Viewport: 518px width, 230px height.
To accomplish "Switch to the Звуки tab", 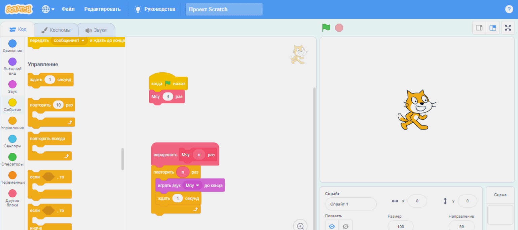I will click(x=96, y=30).
